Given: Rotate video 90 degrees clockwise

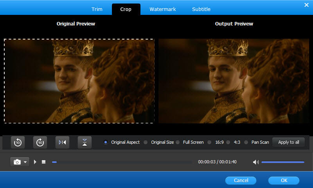Looking at the screenshot, I should (40, 143).
